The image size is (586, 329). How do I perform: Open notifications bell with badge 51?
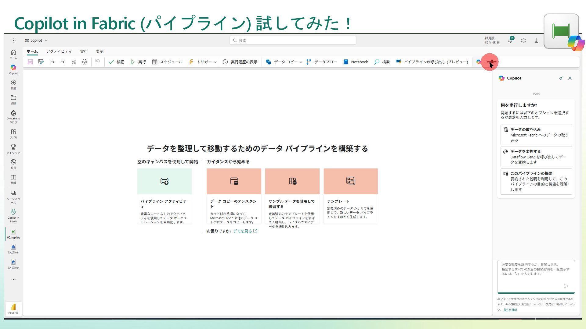[x=510, y=40]
